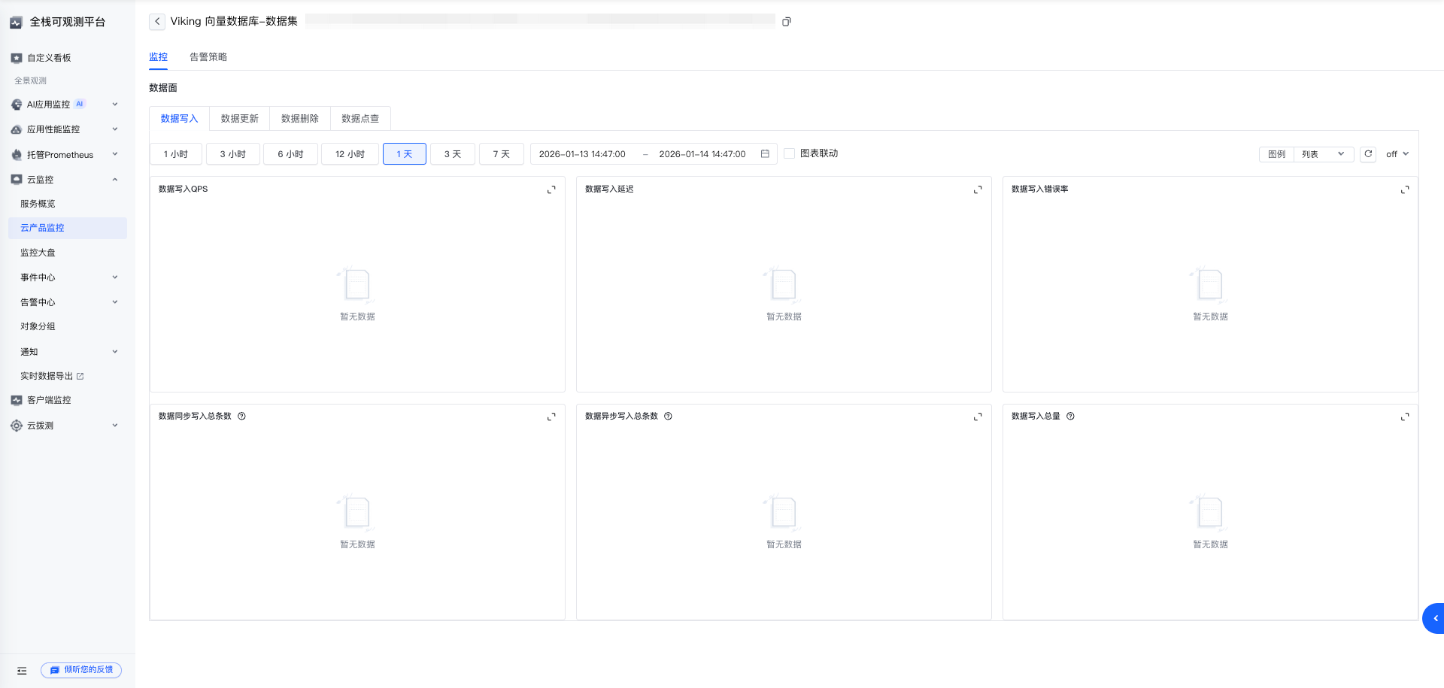
Task: Expand the 数据写入延迟 chart to fullscreen
Action: (x=978, y=189)
